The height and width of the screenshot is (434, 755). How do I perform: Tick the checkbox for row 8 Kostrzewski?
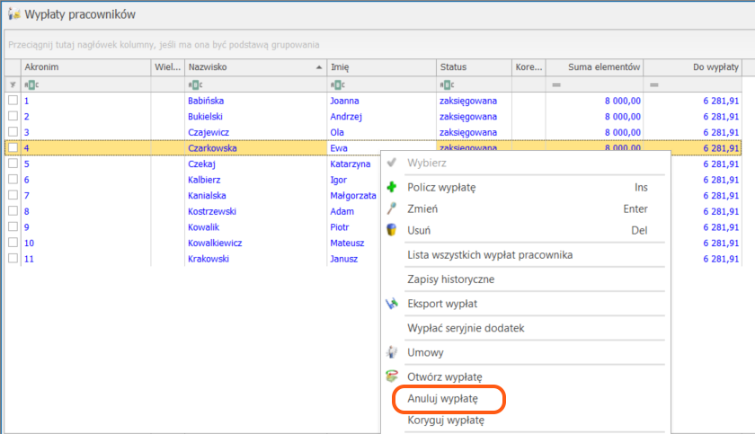13,211
